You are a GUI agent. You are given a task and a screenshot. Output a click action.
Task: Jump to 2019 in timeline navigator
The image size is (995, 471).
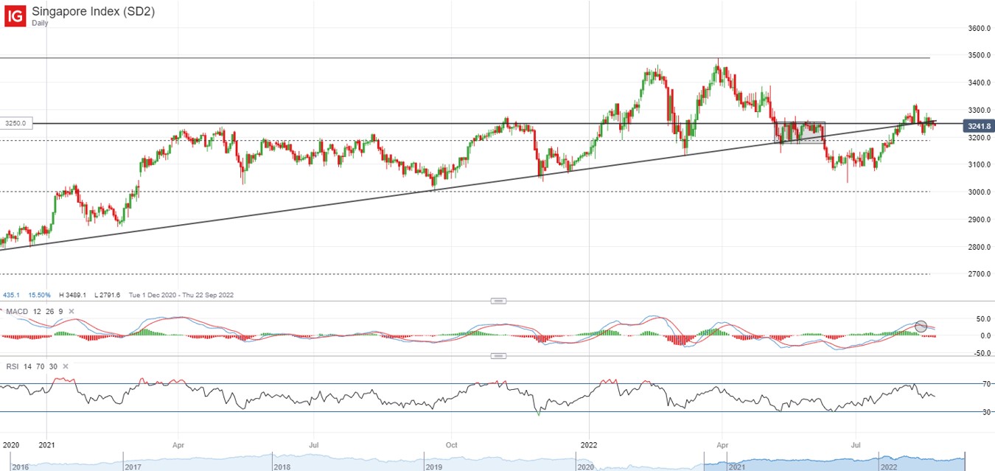tap(434, 467)
